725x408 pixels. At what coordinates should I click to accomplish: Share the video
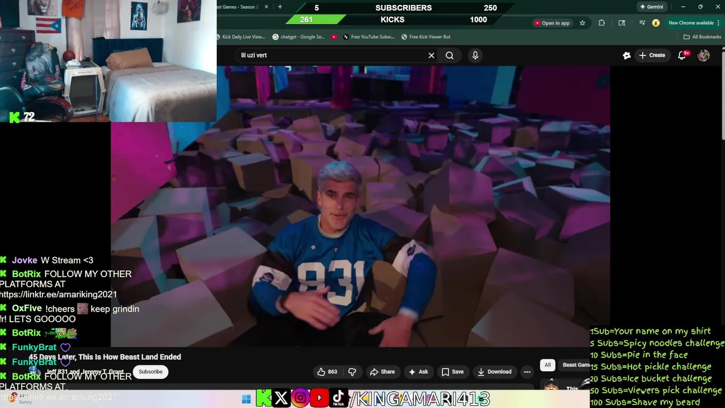pyautogui.click(x=382, y=372)
